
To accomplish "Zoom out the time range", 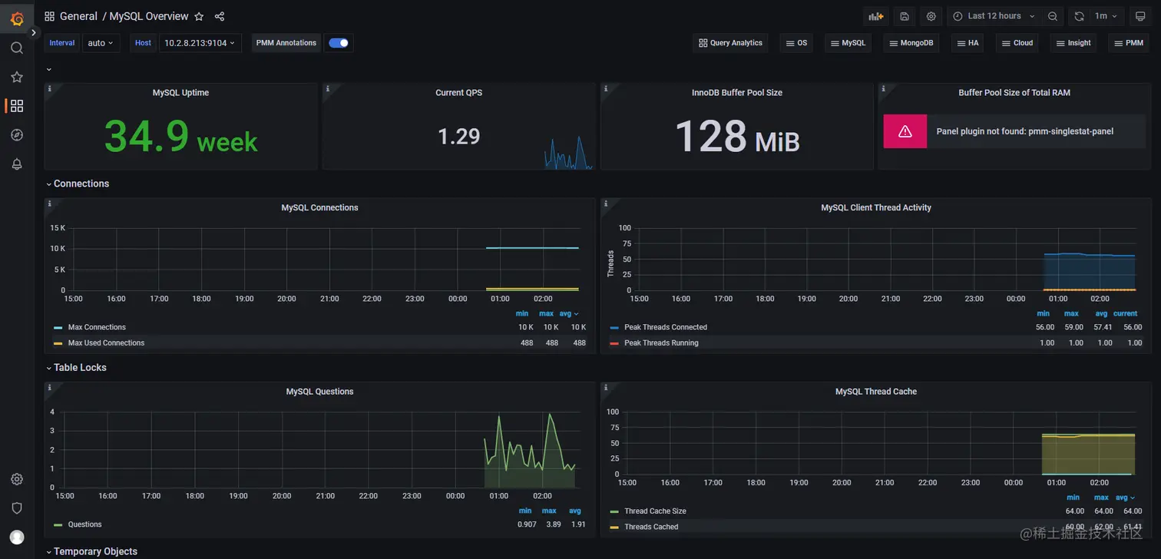I will point(1053,16).
